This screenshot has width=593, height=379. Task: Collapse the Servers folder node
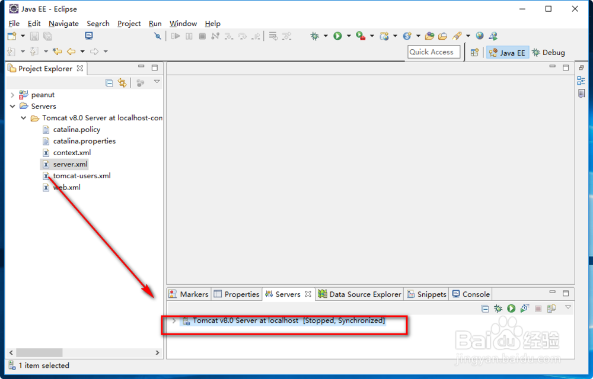[12, 106]
